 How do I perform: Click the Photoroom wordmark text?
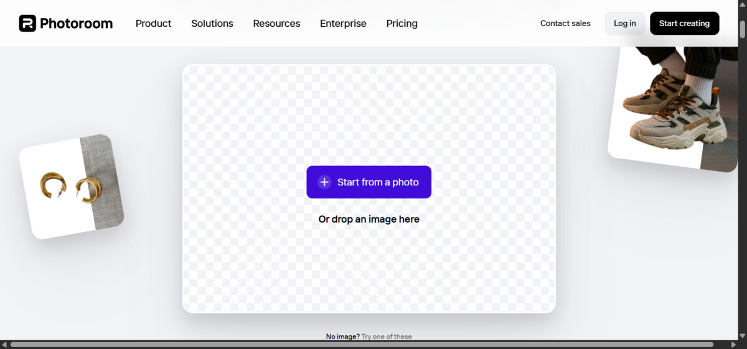click(x=76, y=24)
